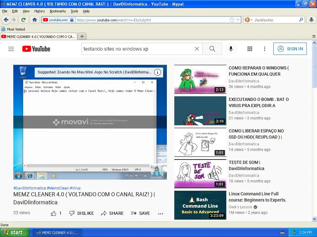The image size is (317, 237).
Task: Select MEMZ CLEANER taskbar window button
Action: coord(57,233)
